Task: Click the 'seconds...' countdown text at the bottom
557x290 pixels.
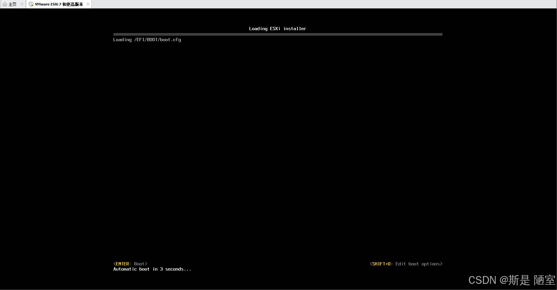Action: [178, 269]
